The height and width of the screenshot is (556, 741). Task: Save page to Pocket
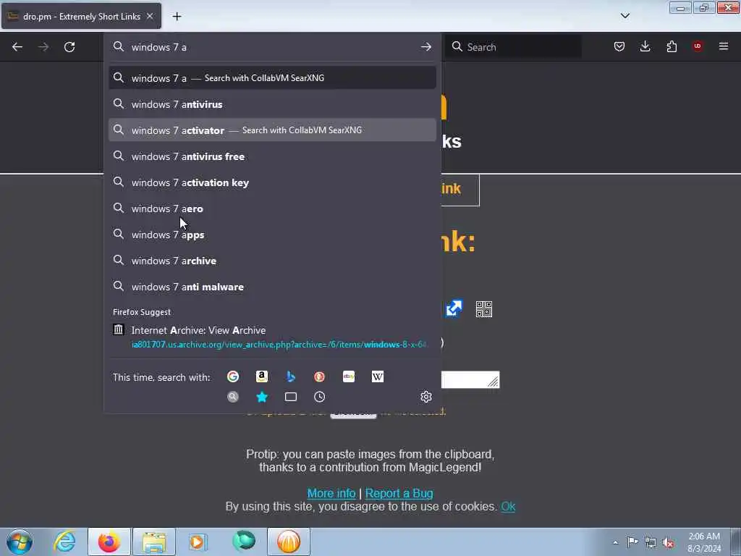tap(619, 46)
